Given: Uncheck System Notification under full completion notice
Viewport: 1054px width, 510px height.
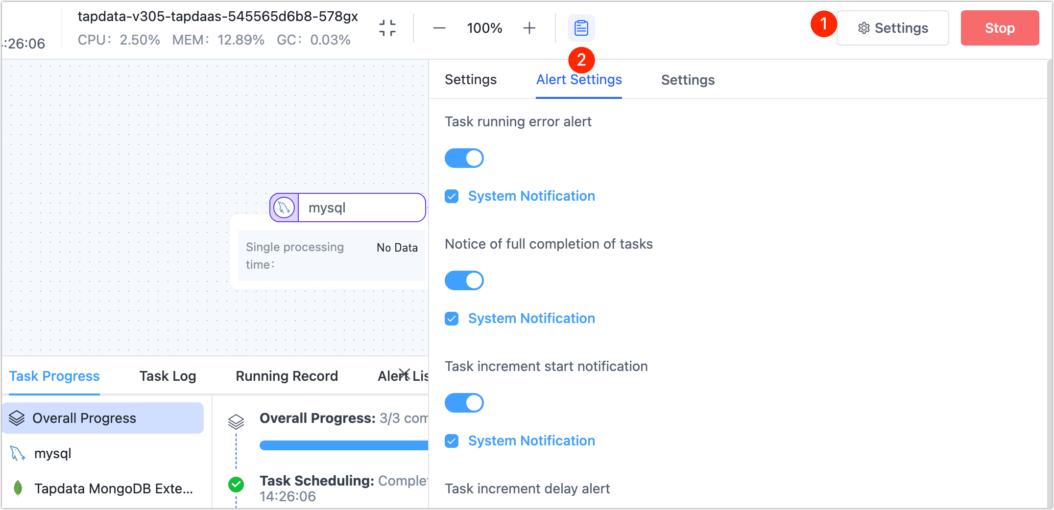Looking at the screenshot, I should point(451,318).
